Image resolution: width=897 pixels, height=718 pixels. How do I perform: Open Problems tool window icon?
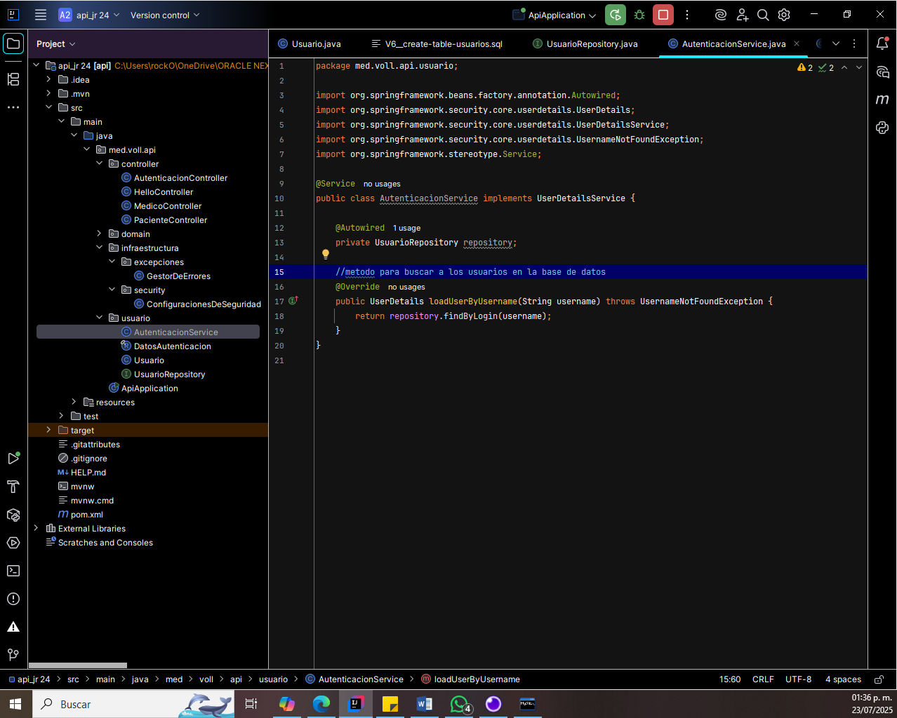[x=13, y=599]
